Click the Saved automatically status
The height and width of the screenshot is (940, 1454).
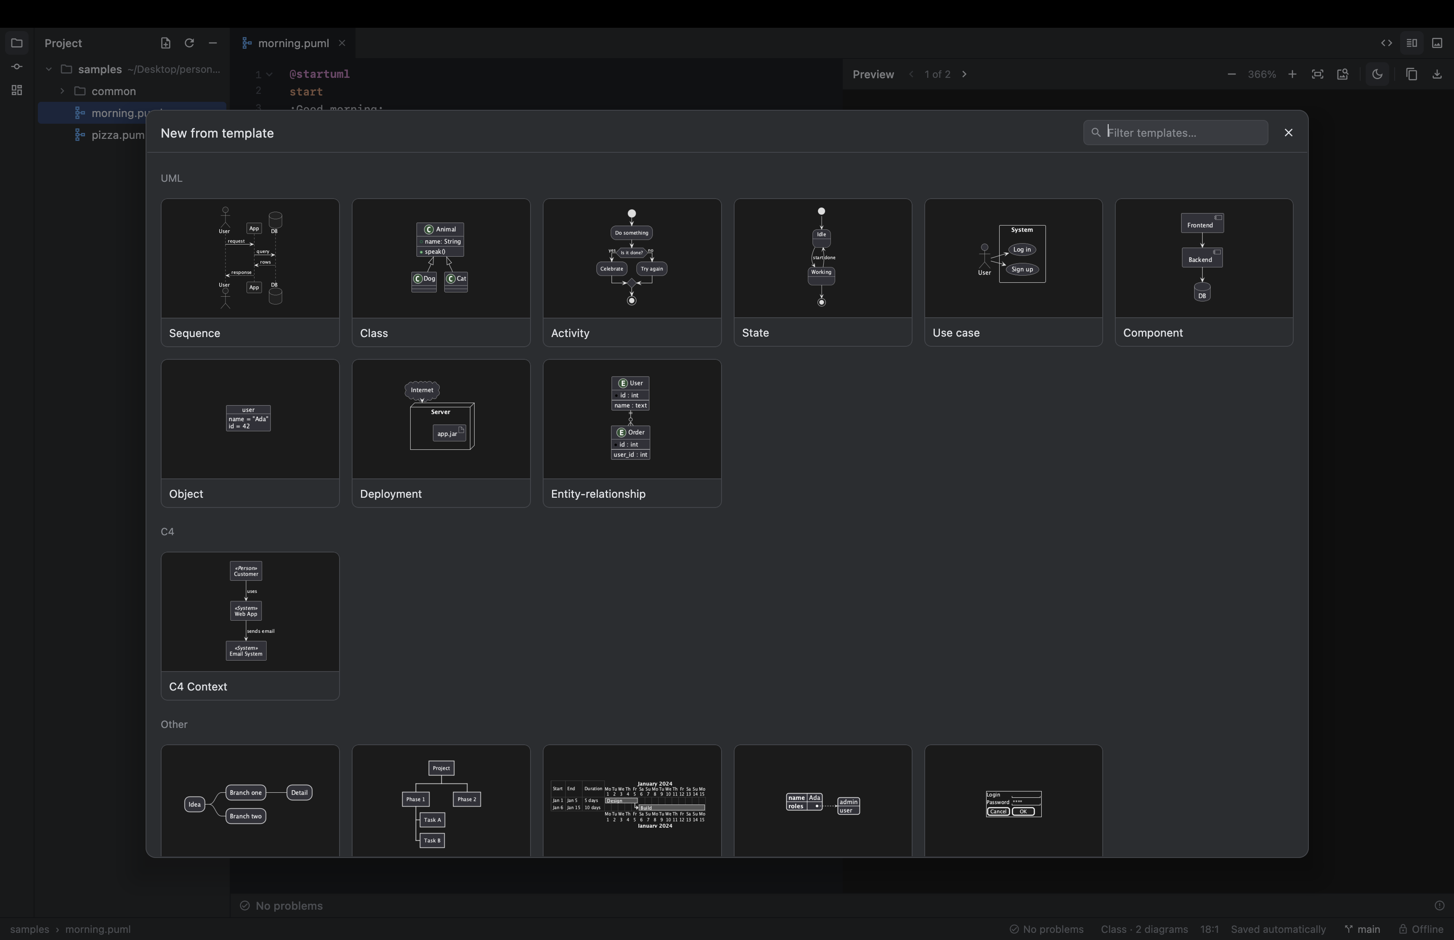(1278, 929)
